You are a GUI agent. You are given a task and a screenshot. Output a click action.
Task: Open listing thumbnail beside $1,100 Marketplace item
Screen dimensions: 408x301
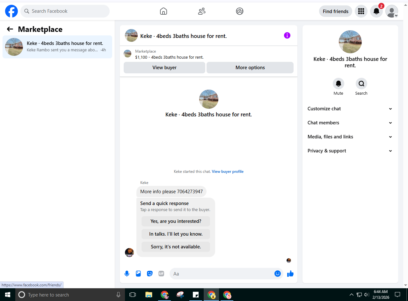127,54
